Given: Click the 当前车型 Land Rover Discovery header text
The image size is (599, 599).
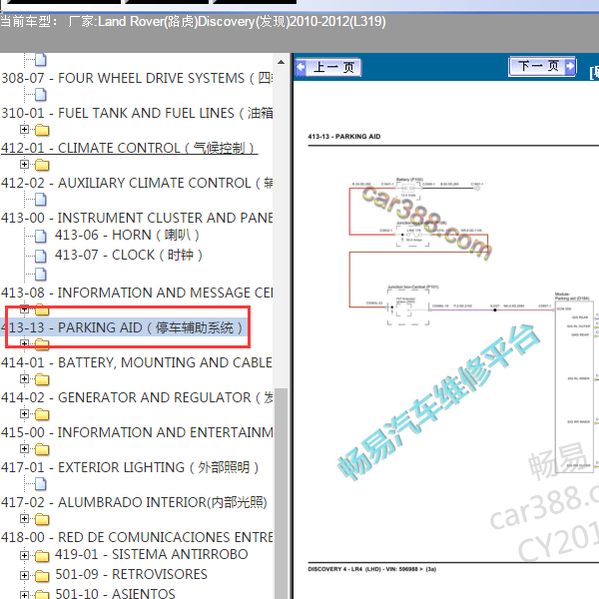Looking at the screenshot, I should click(194, 22).
